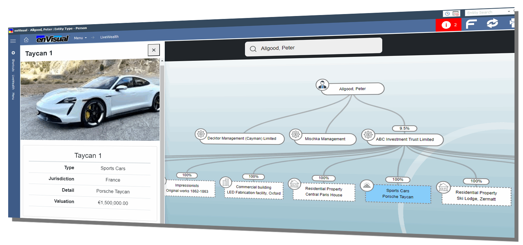This screenshot has height=245, width=523.
Task: Open the Shortcuts tab in the left sidebar
Action: [13, 65]
